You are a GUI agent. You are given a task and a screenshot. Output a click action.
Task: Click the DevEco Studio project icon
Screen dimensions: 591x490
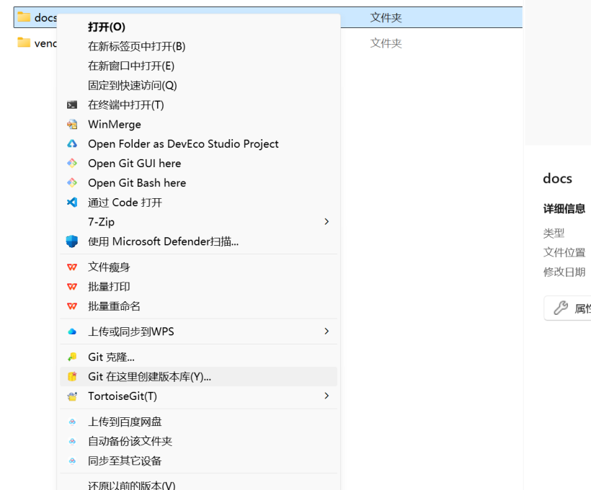click(72, 144)
